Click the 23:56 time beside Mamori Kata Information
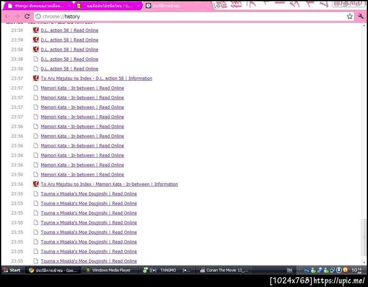This screenshot has height=287, width=368. pos(17,184)
